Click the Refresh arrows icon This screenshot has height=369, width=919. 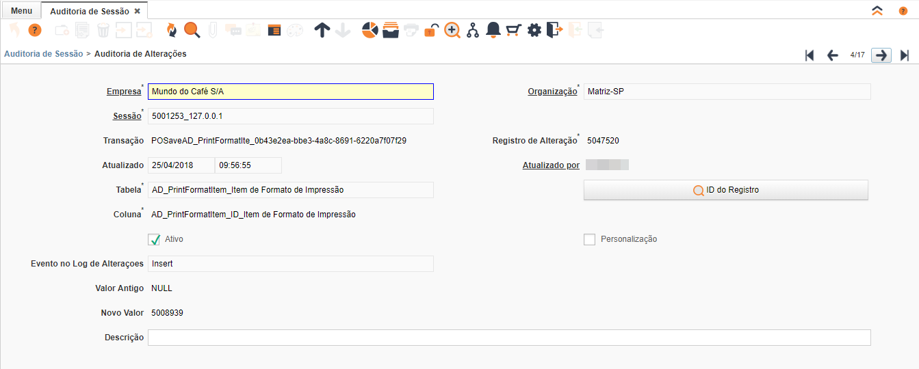(x=171, y=30)
